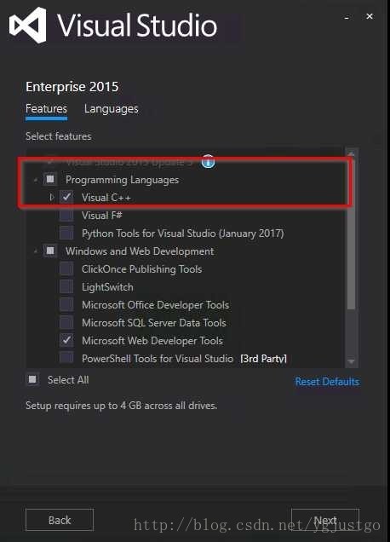Click the feature list scrollbar thumb
Image resolution: width=390 pixels, height=542 pixels.
pos(351,234)
